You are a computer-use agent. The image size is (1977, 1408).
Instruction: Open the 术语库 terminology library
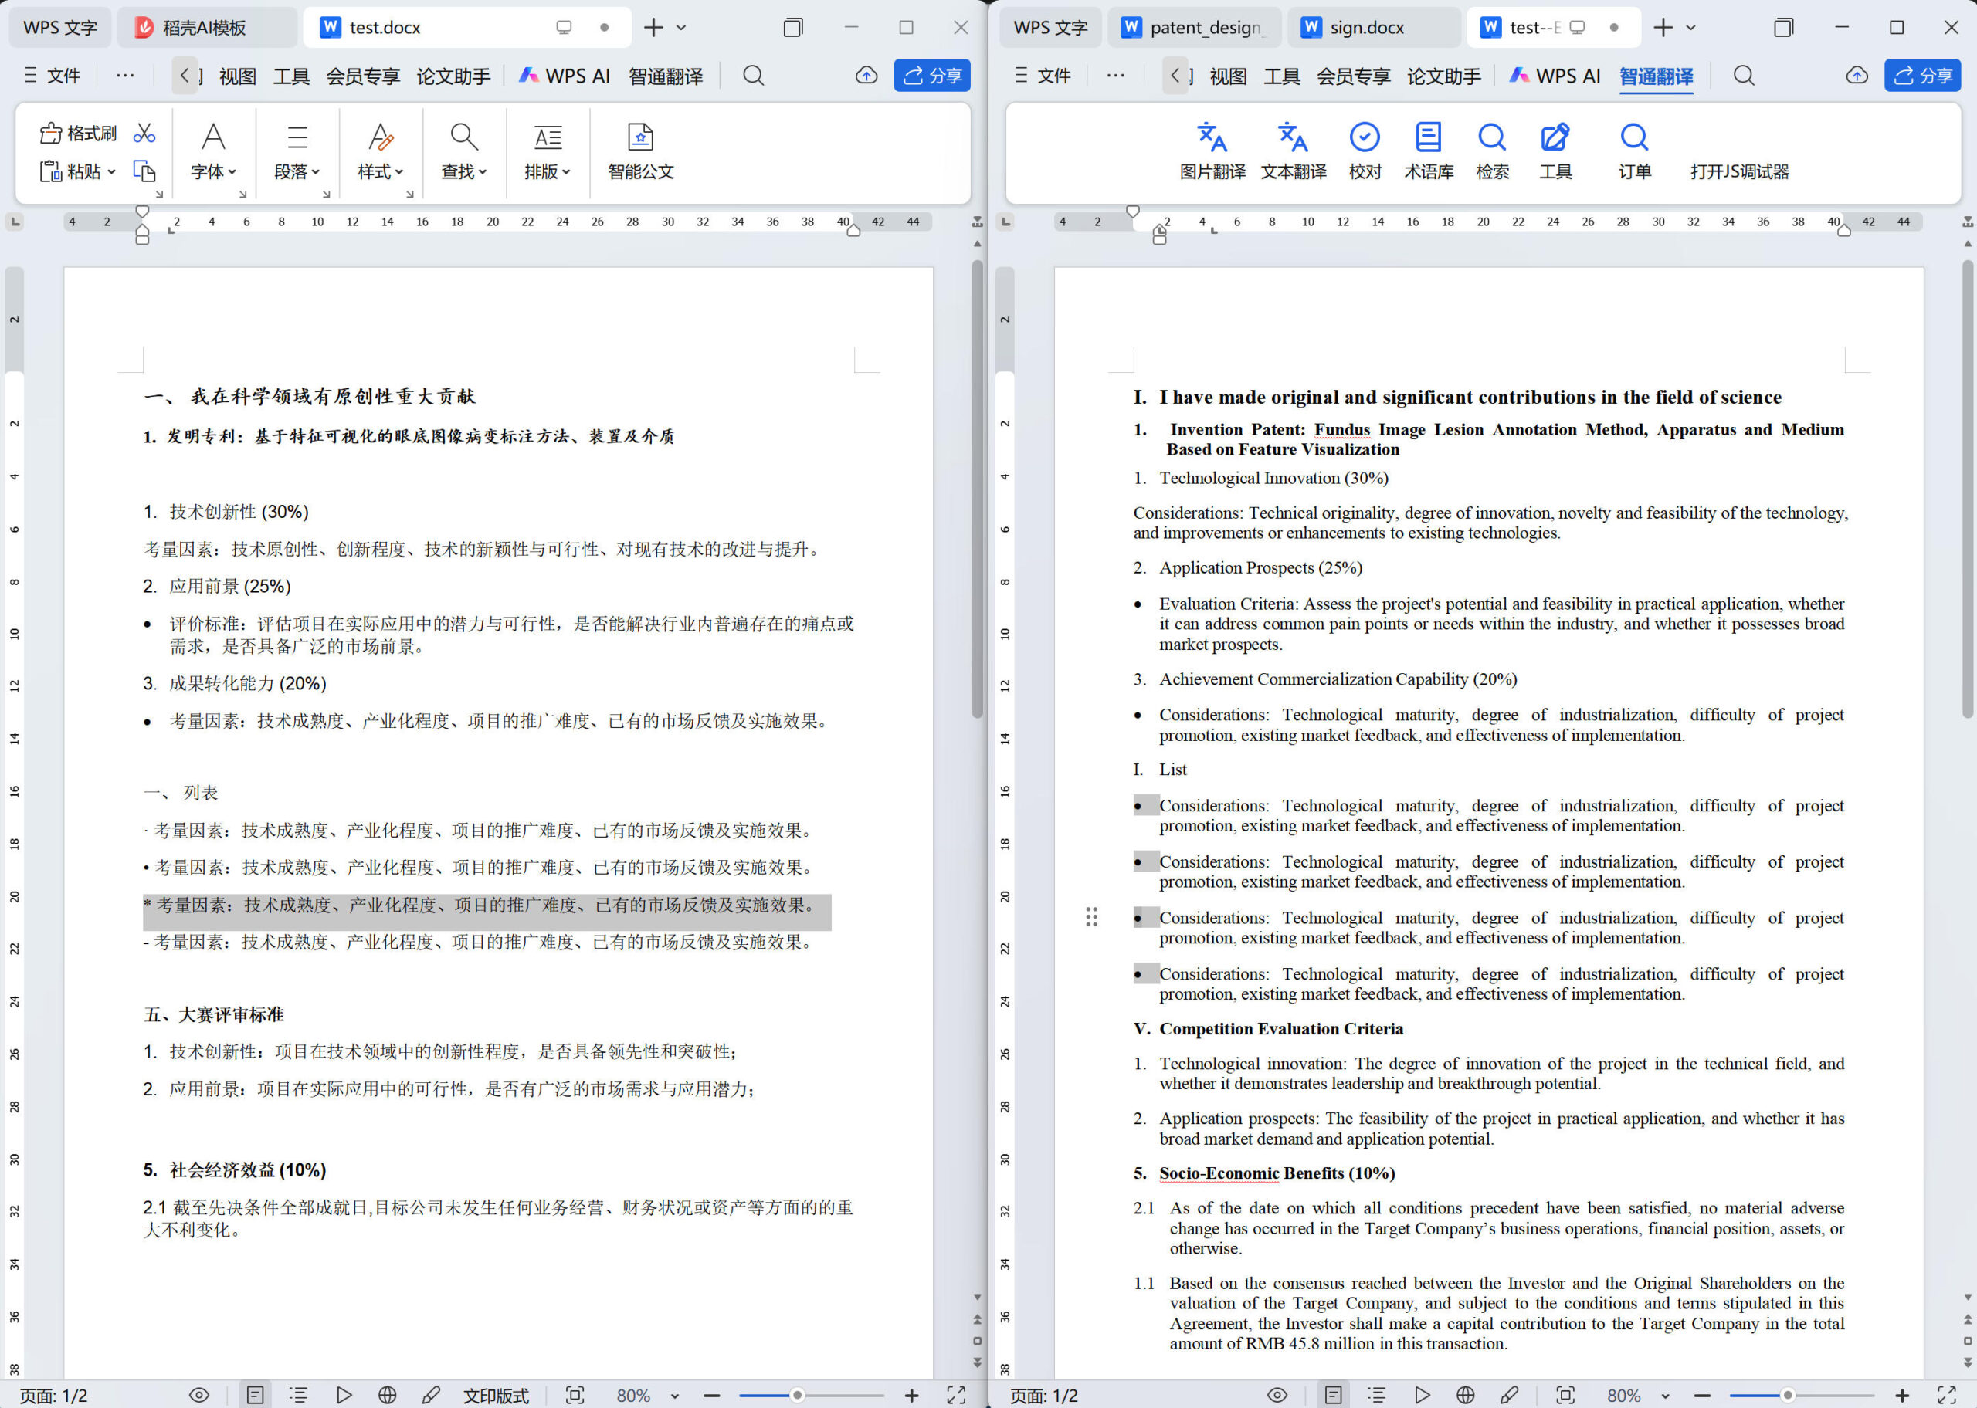1429,151
